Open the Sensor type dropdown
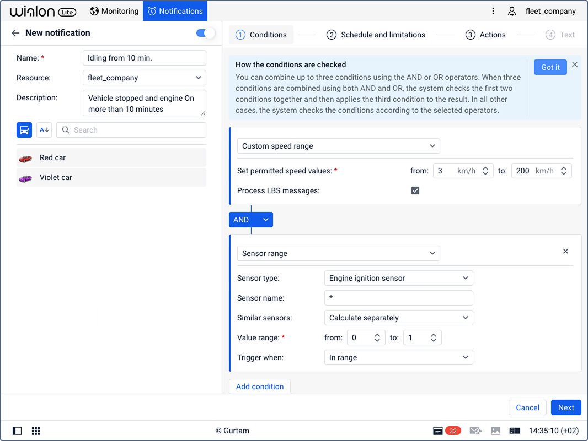This screenshot has width=588, height=441. (398, 278)
